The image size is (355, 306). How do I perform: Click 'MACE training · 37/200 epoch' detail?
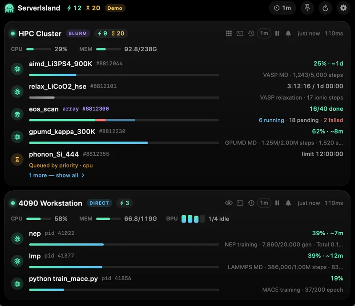click(303, 290)
